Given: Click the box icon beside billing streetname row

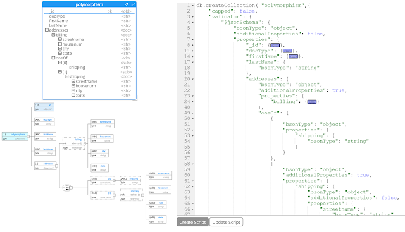Looking at the screenshot, I should coord(60,39).
